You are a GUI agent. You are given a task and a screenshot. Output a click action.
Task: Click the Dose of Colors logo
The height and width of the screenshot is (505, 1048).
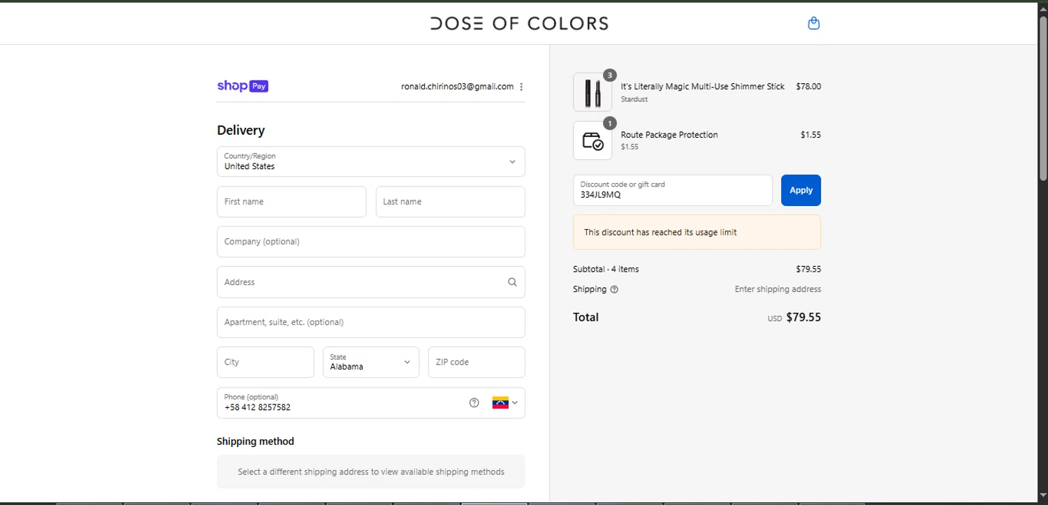[519, 23]
